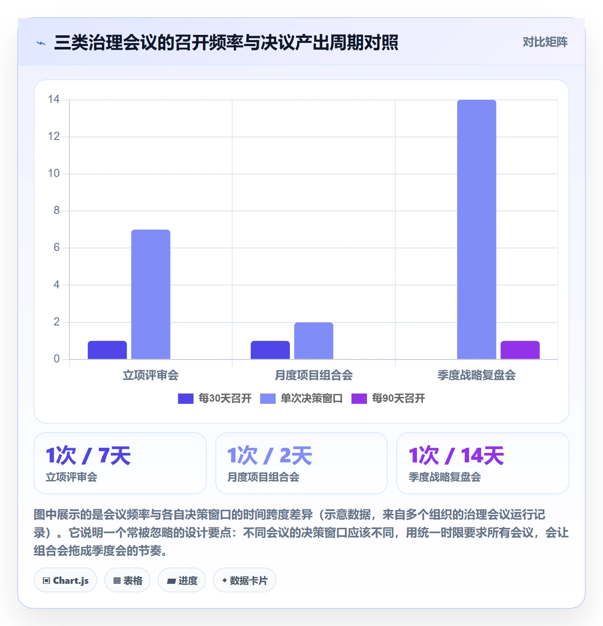The height and width of the screenshot is (626, 603).
Task: Click the purple bar under 季度战略复盘会
Action: [520, 350]
